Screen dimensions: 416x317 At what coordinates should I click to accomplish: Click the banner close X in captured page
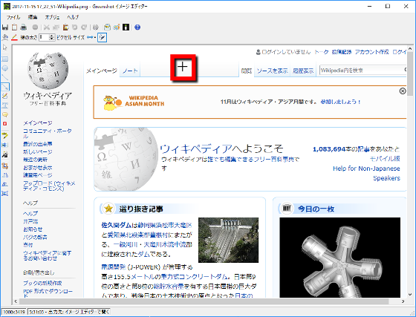[403, 91]
